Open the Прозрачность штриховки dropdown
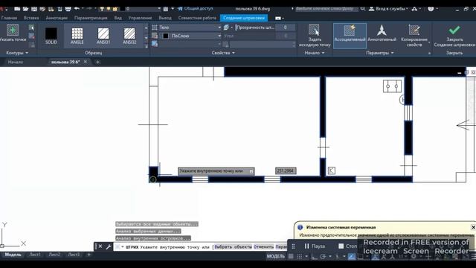 point(254,28)
